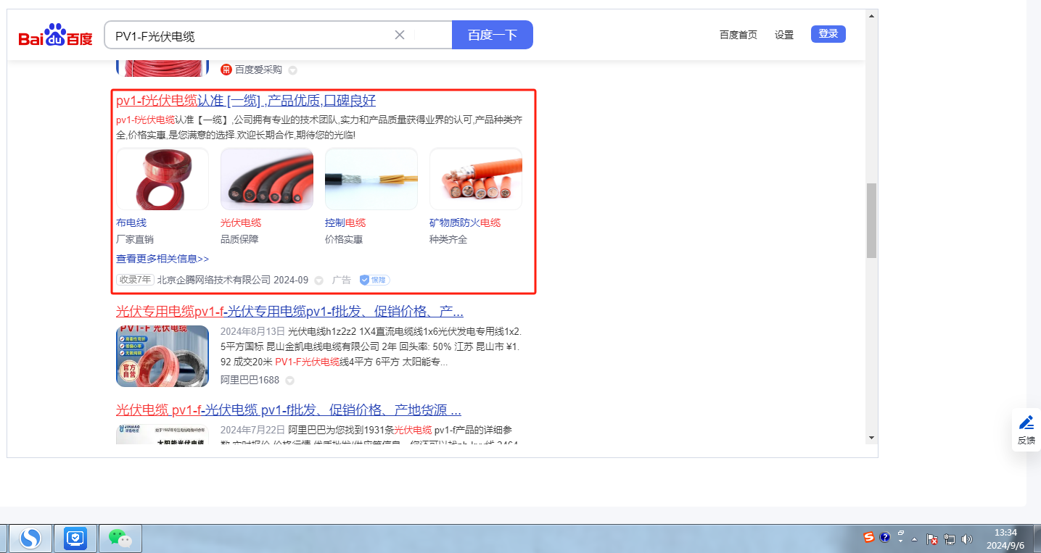Click the page scrollbar thumb
The width and height of the screenshot is (1041, 553).
click(x=871, y=220)
